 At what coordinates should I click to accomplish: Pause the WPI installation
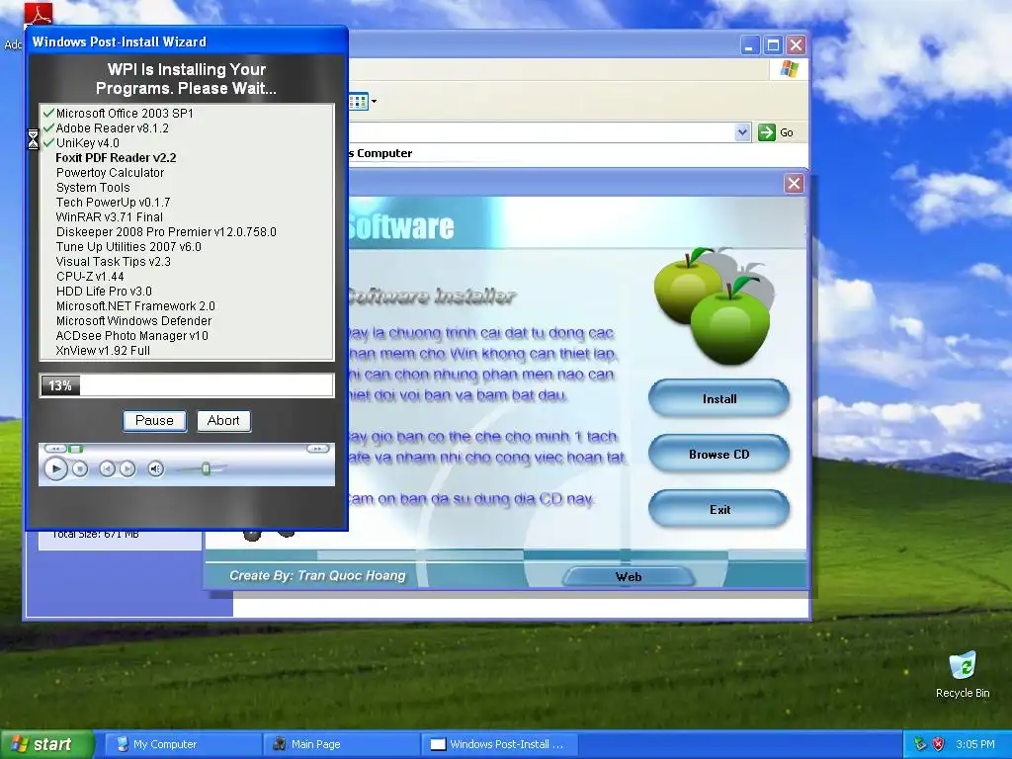(154, 421)
